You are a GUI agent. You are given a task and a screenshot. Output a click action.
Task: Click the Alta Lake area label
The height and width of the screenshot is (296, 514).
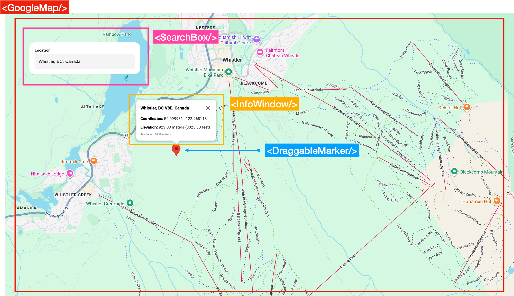pos(93,107)
